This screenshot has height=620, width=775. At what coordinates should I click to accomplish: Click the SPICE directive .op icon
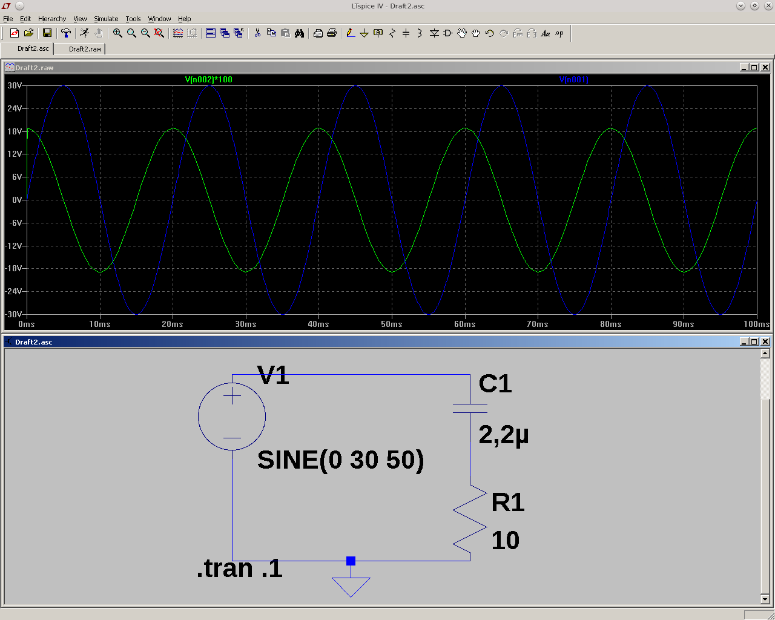tap(559, 33)
